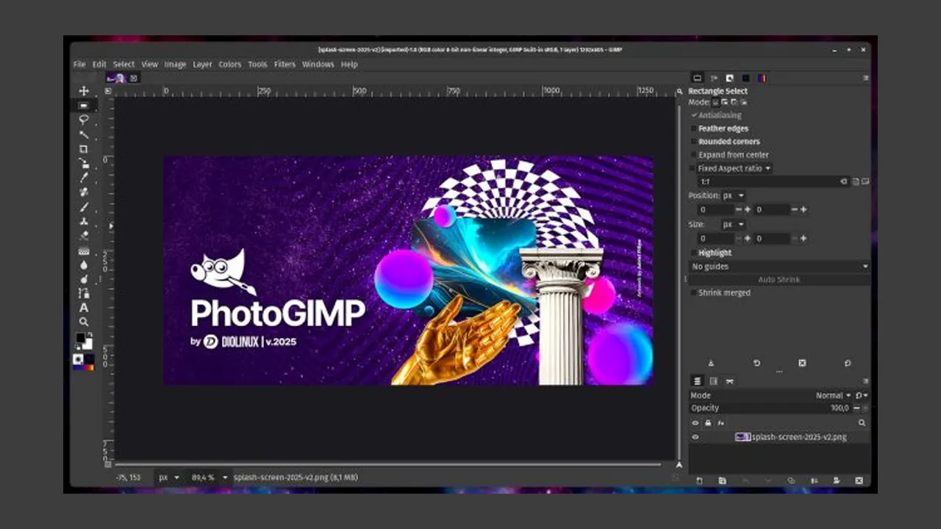Choose the Paintbrush tool
This screenshot has width=941, height=529.
(84, 206)
